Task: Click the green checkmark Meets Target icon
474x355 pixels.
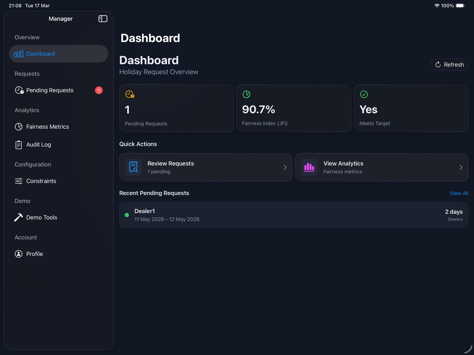Action: click(364, 94)
